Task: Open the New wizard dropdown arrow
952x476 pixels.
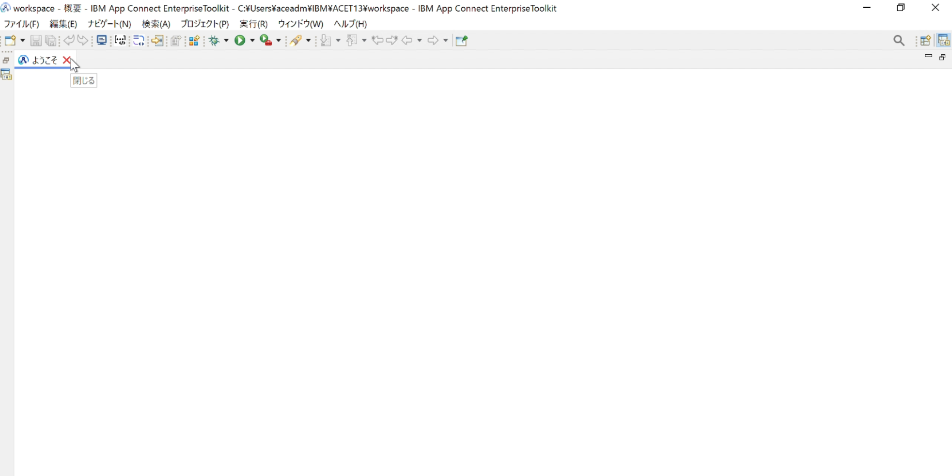Action: click(22, 41)
